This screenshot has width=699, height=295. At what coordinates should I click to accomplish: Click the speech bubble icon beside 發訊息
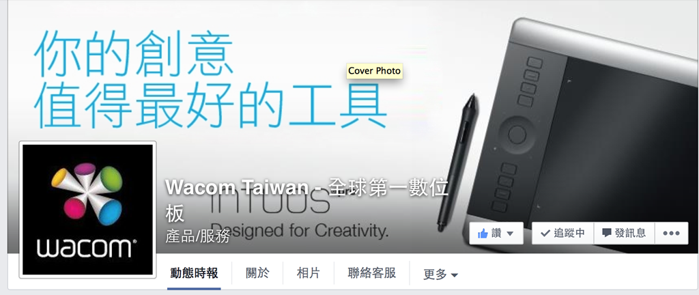[x=606, y=233]
